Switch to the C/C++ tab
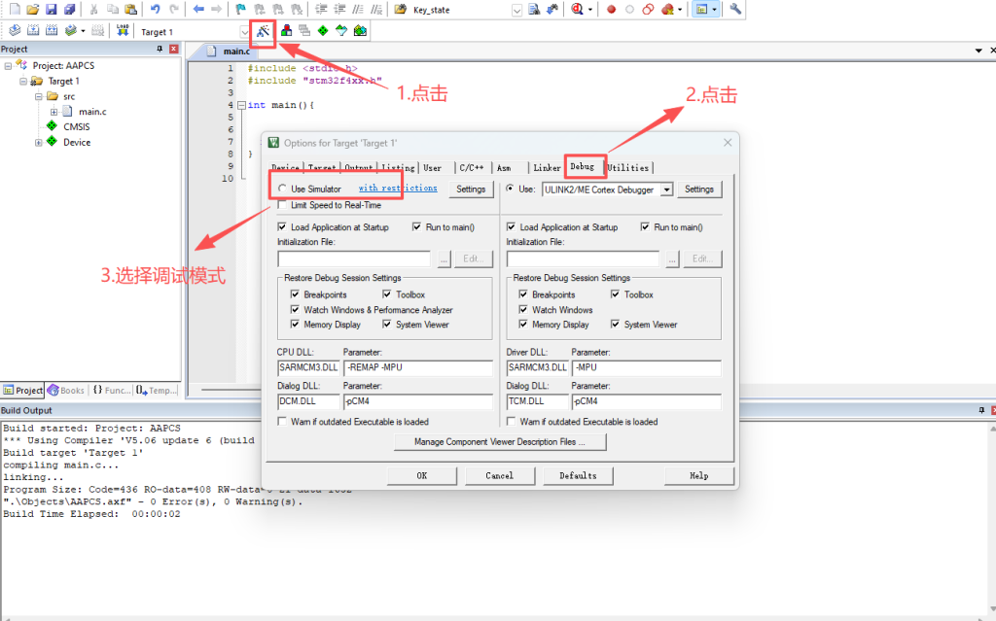Viewport: 996px width, 621px height. [x=472, y=167]
